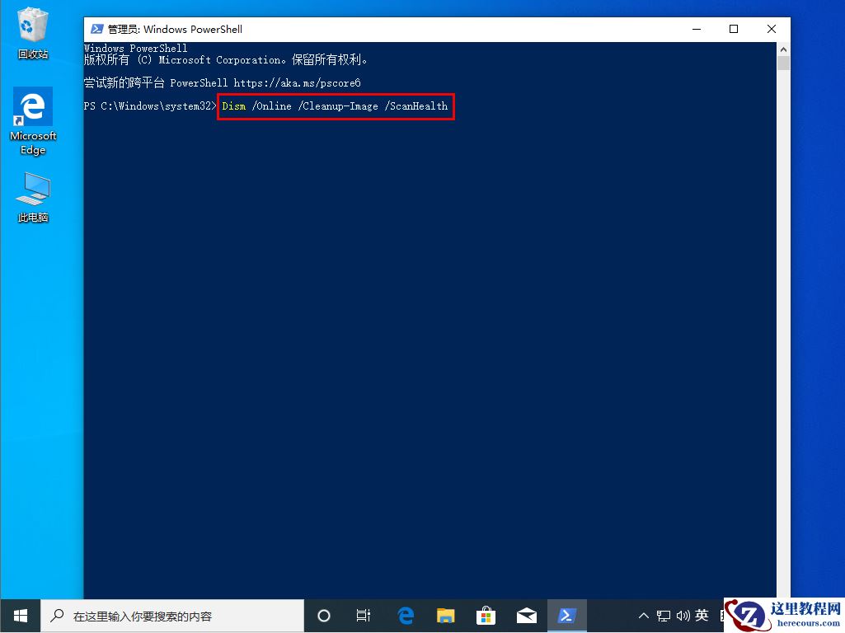
Task: Open Task View from the taskbar
Action: coord(364,616)
